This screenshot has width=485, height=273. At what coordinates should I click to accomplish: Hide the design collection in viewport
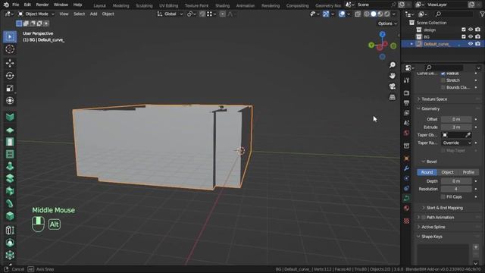pos(471,30)
